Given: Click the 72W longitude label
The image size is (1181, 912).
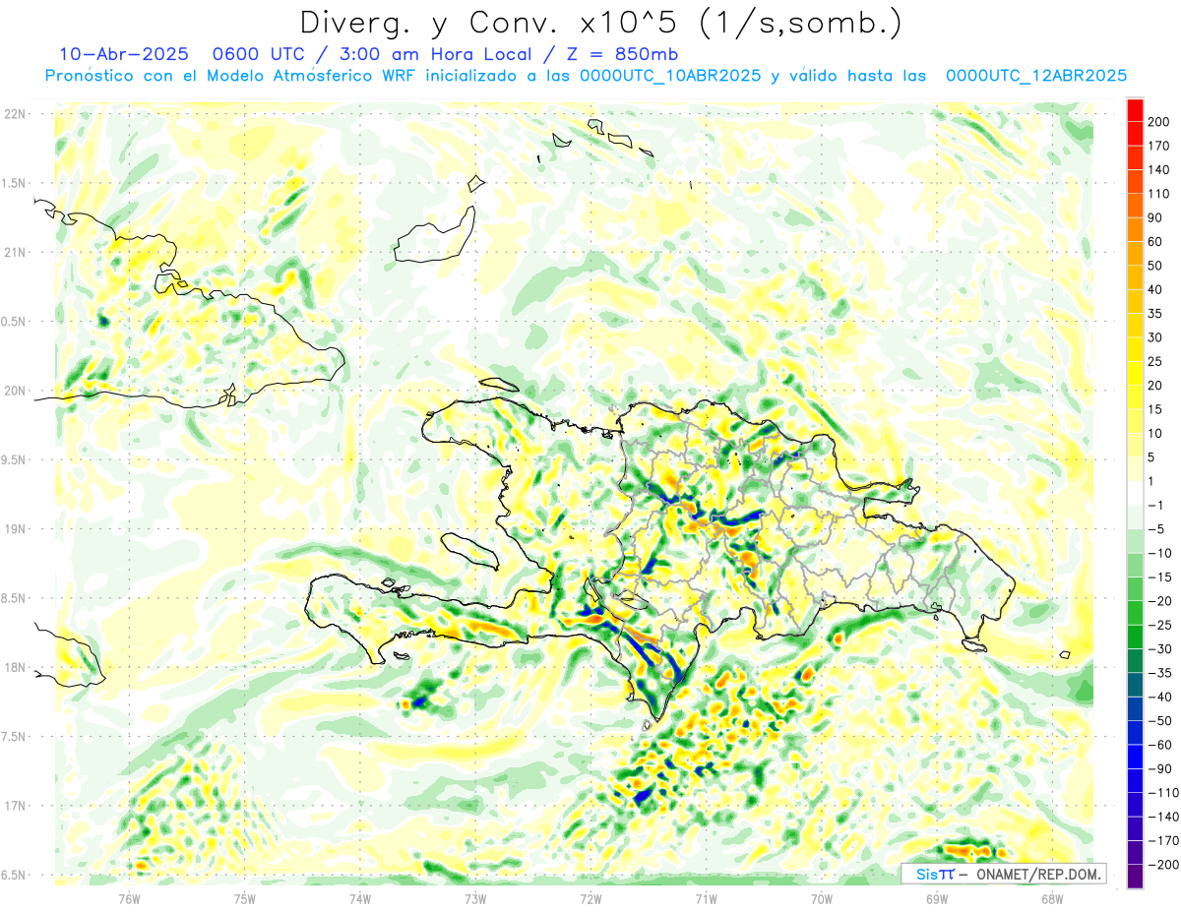Looking at the screenshot, I should 590,897.
